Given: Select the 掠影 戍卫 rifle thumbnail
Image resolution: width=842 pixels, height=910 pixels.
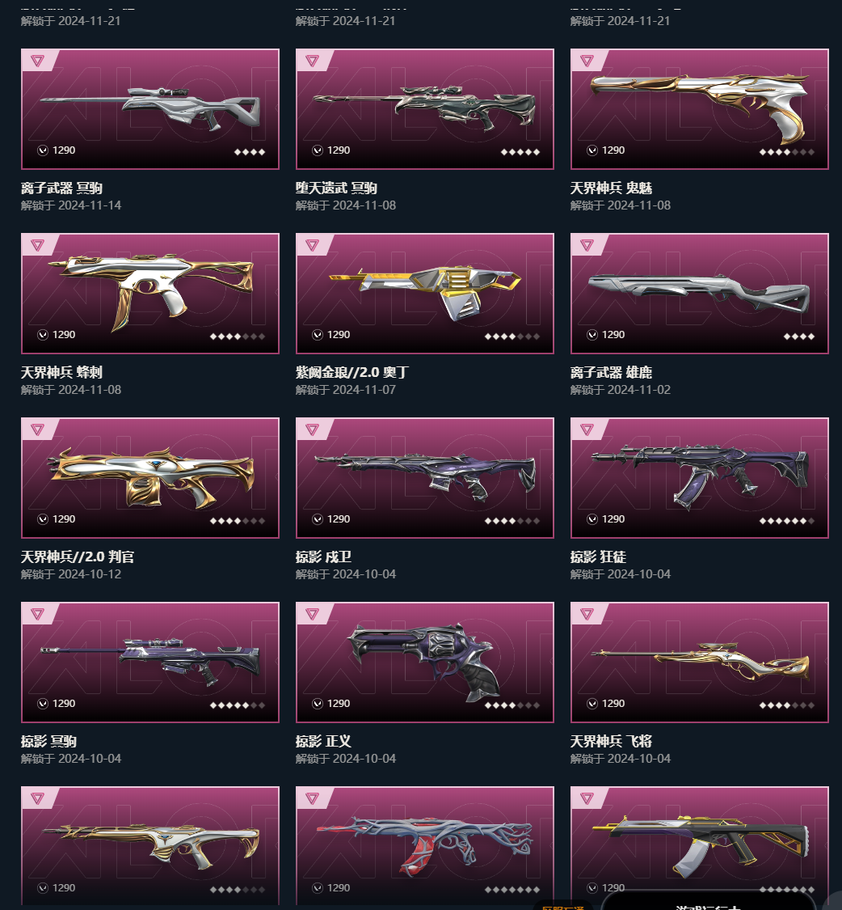Looking at the screenshot, I should [x=424, y=478].
